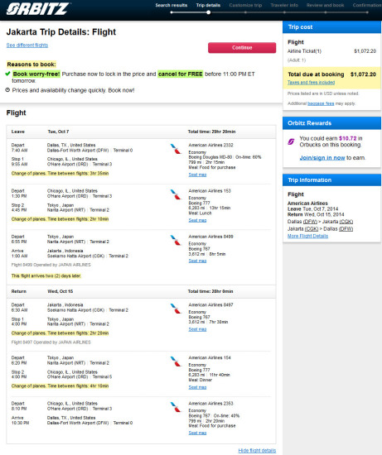This screenshot has height=455, width=382.
Task: Click the purple Orbucks rewards icon
Action: coord(291,141)
